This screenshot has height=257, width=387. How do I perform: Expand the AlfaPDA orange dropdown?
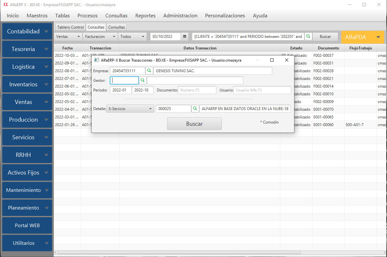coord(378,37)
